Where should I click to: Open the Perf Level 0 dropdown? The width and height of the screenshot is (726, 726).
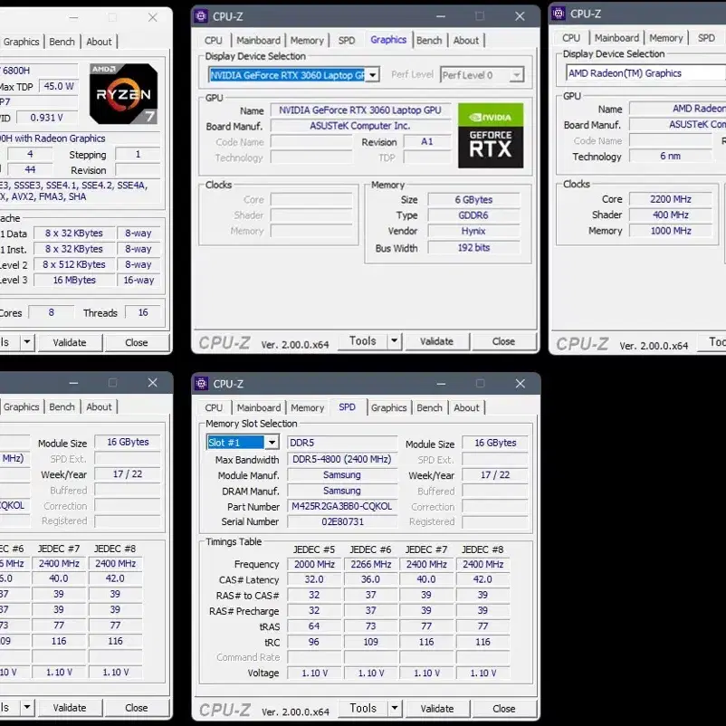pyautogui.click(x=516, y=75)
